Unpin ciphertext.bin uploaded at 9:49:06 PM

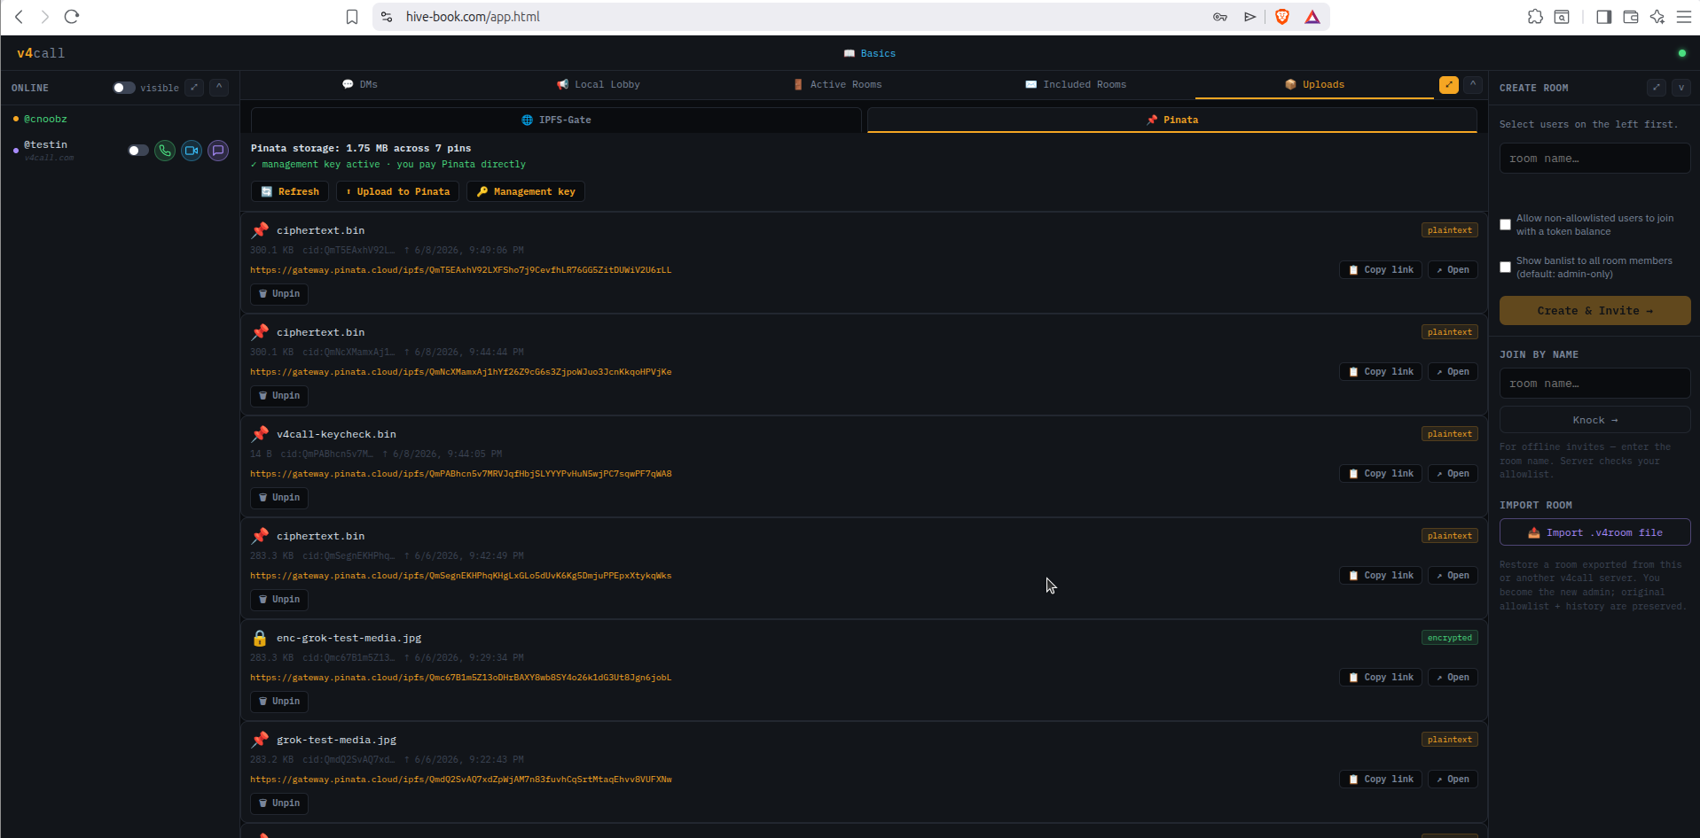pyautogui.click(x=279, y=294)
